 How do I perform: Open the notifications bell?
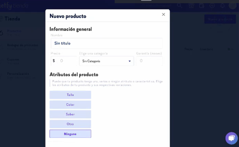[222, 6]
